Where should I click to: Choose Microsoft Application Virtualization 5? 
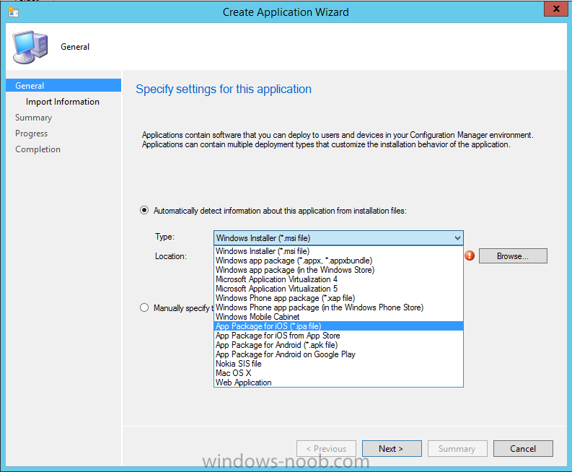coord(338,289)
